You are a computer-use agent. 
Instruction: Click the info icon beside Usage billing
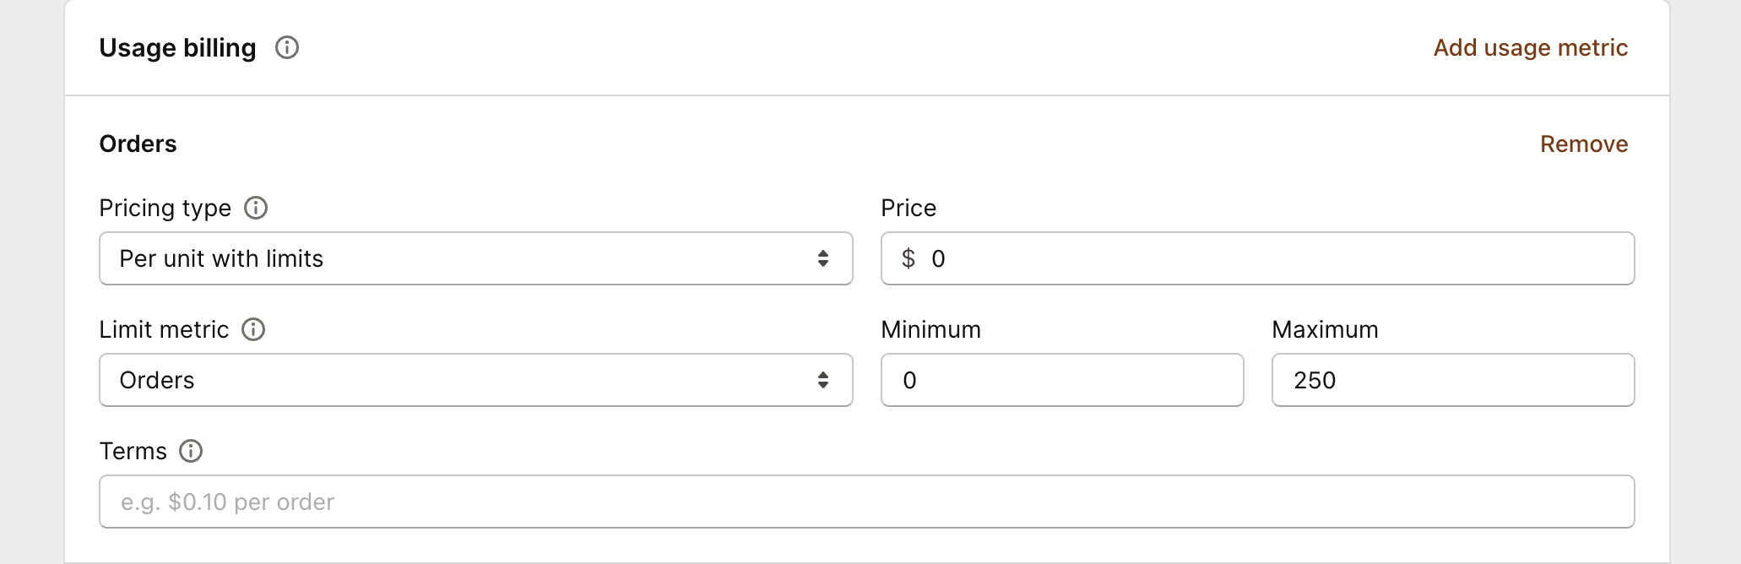point(287,47)
